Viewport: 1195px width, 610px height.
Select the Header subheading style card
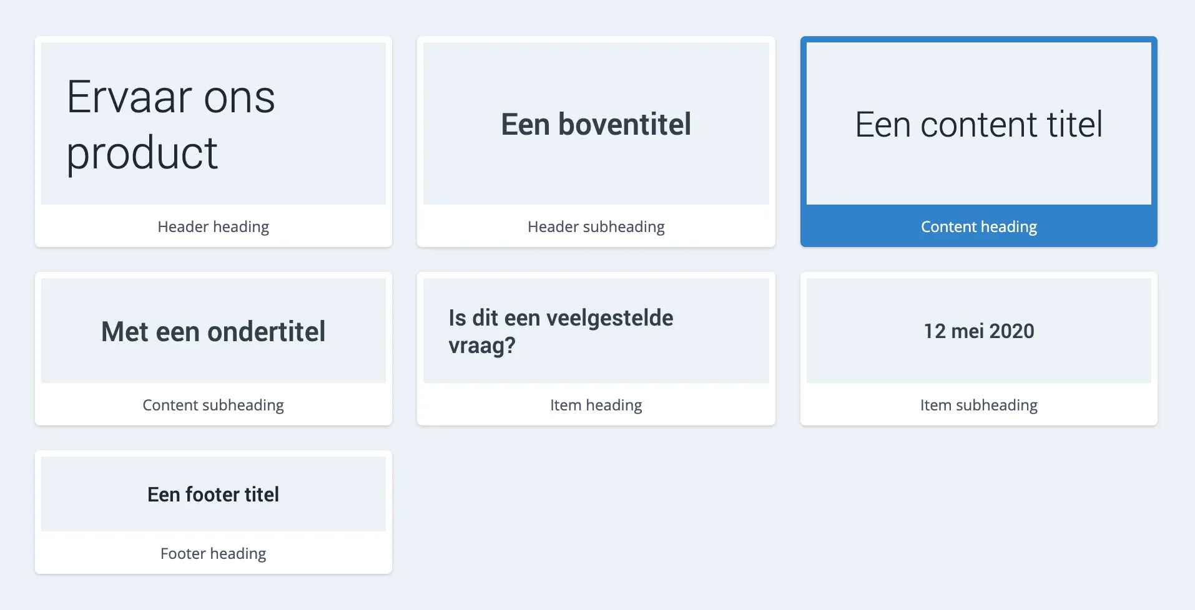pos(596,142)
